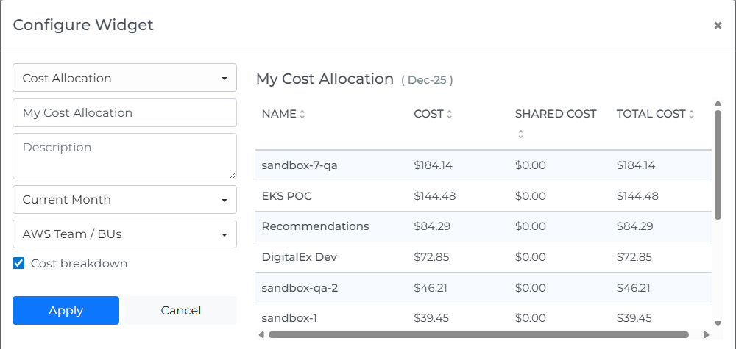Click the horizontal scrollbar under the table
Viewport: 736px width, 349px height.
[x=478, y=335]
